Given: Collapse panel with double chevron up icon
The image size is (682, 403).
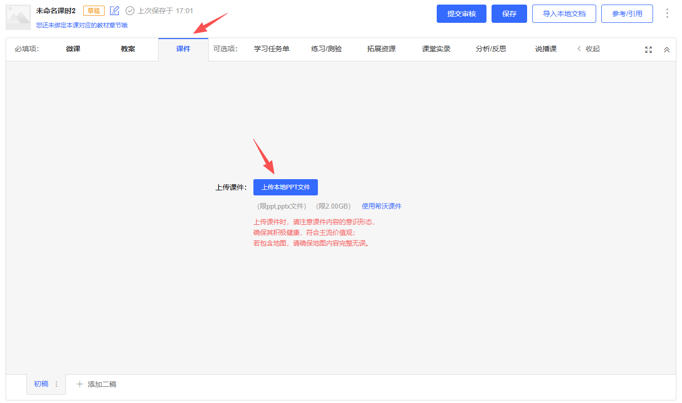Looking at the screenshot, I should point(667,50).
